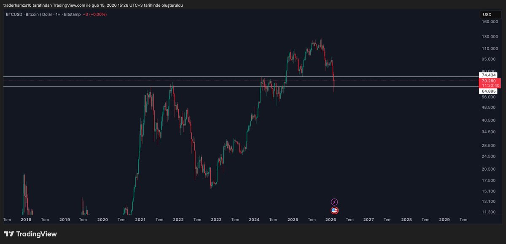Screen dimensions: 506x244
Task: Click the 2026 label on time axis
Action: [x=330, y=220]
